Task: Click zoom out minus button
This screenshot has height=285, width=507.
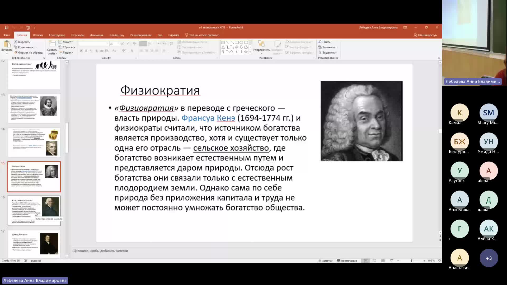Action: pyautogui.click(x=398, y=261)
